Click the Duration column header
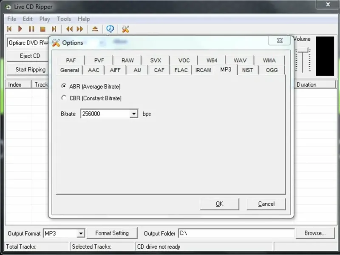 314,85
